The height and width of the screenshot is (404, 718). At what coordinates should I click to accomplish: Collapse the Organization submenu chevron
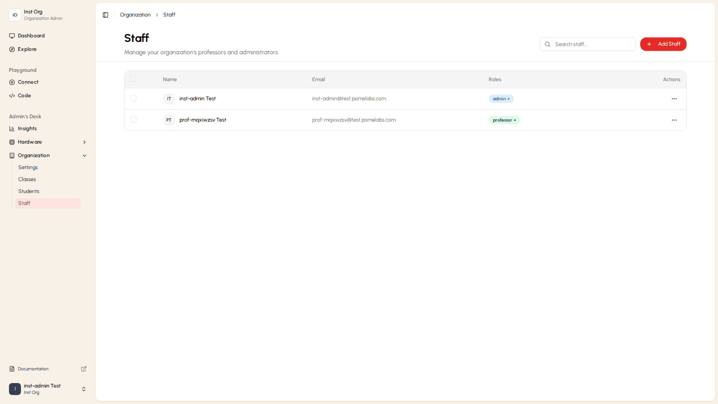[85, 156]
